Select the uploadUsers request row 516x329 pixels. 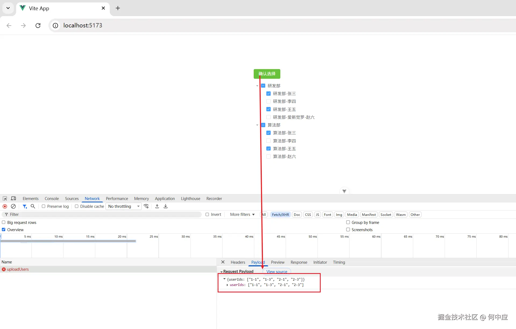coord(108,269)
